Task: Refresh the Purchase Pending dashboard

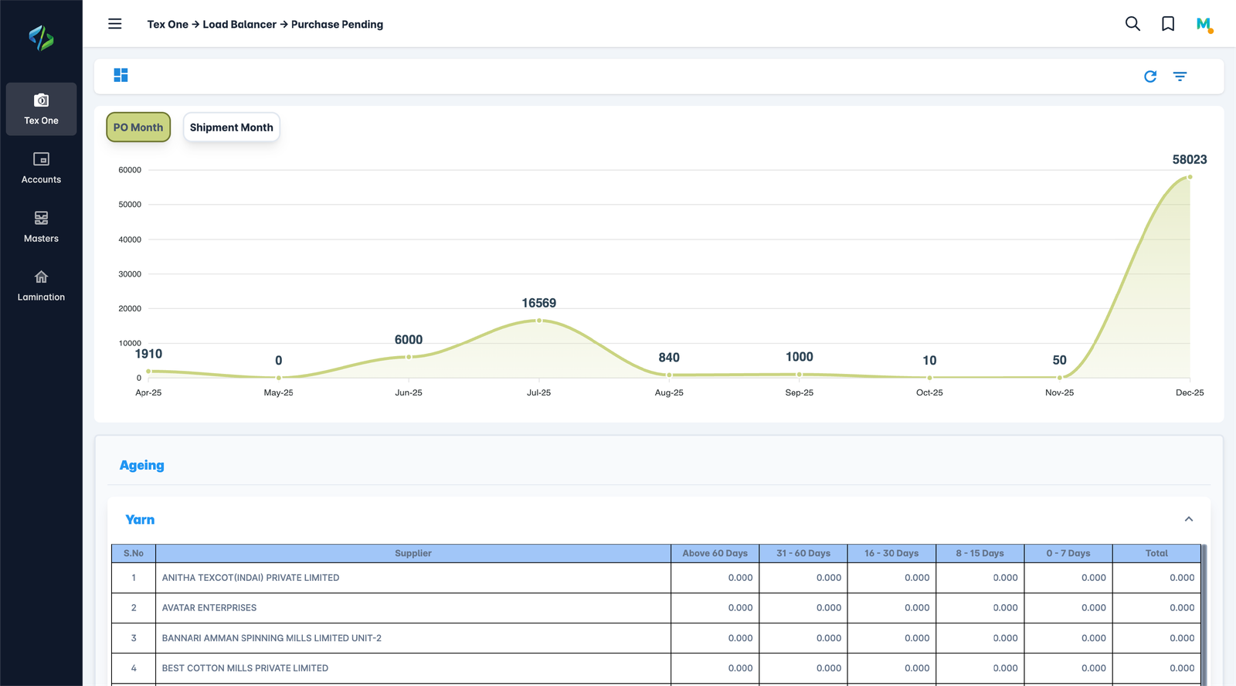Action: click(1150, 76)
